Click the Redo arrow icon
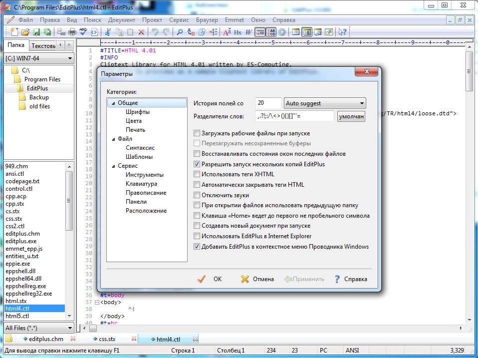Viewport: 478px width, 358px height. (x=166, y=32)
